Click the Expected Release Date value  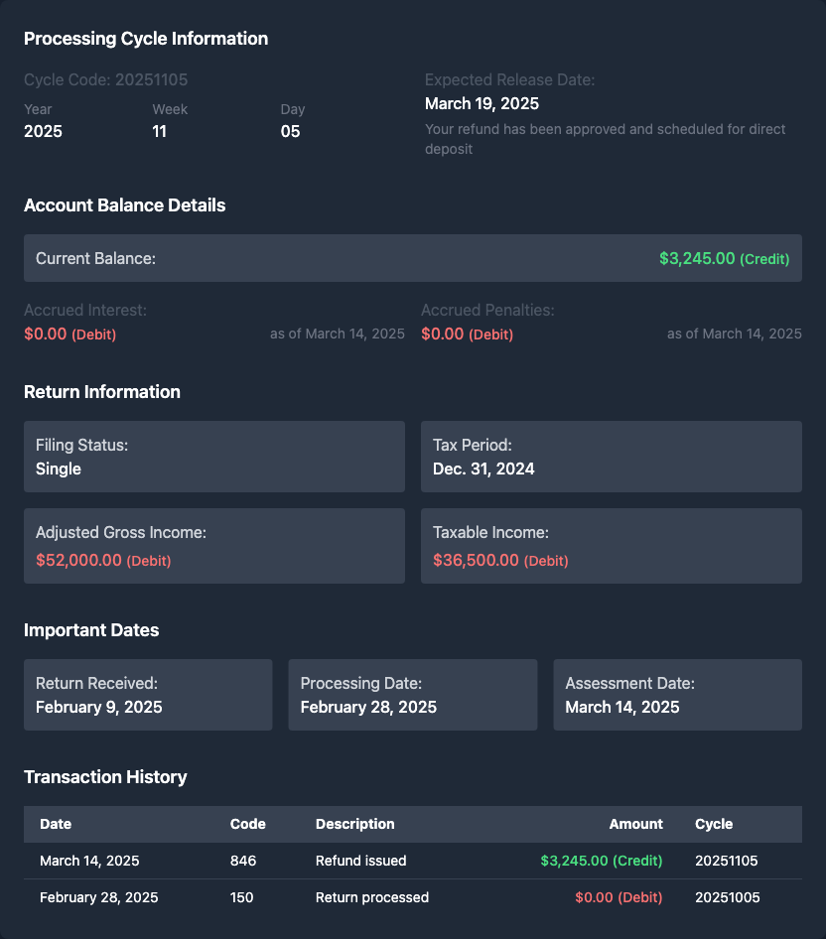[482, 103]
